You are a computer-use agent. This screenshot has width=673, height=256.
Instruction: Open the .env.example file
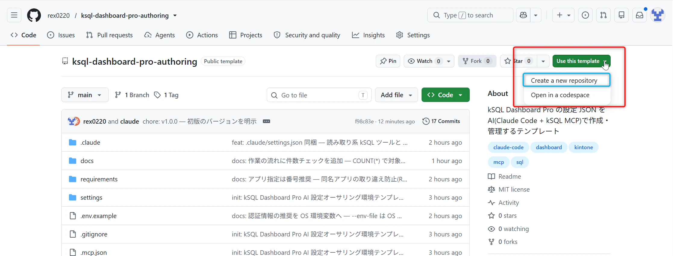pos(98,216)
